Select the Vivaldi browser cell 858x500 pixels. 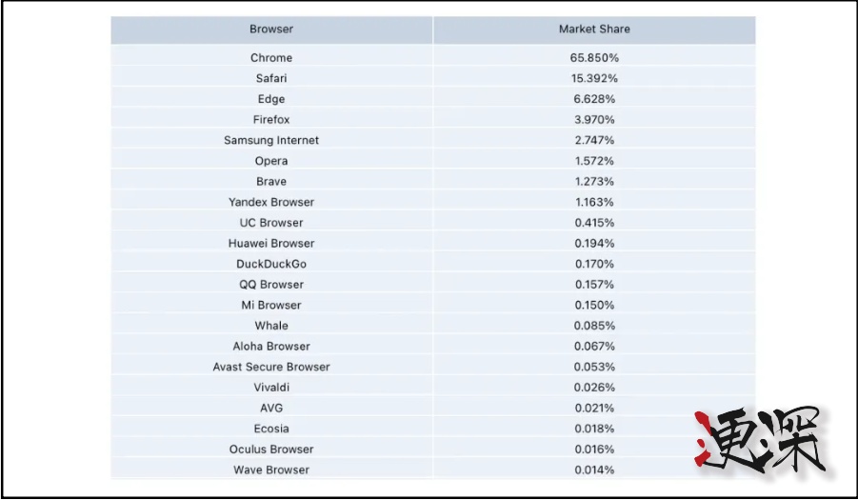tap(271, 388)
